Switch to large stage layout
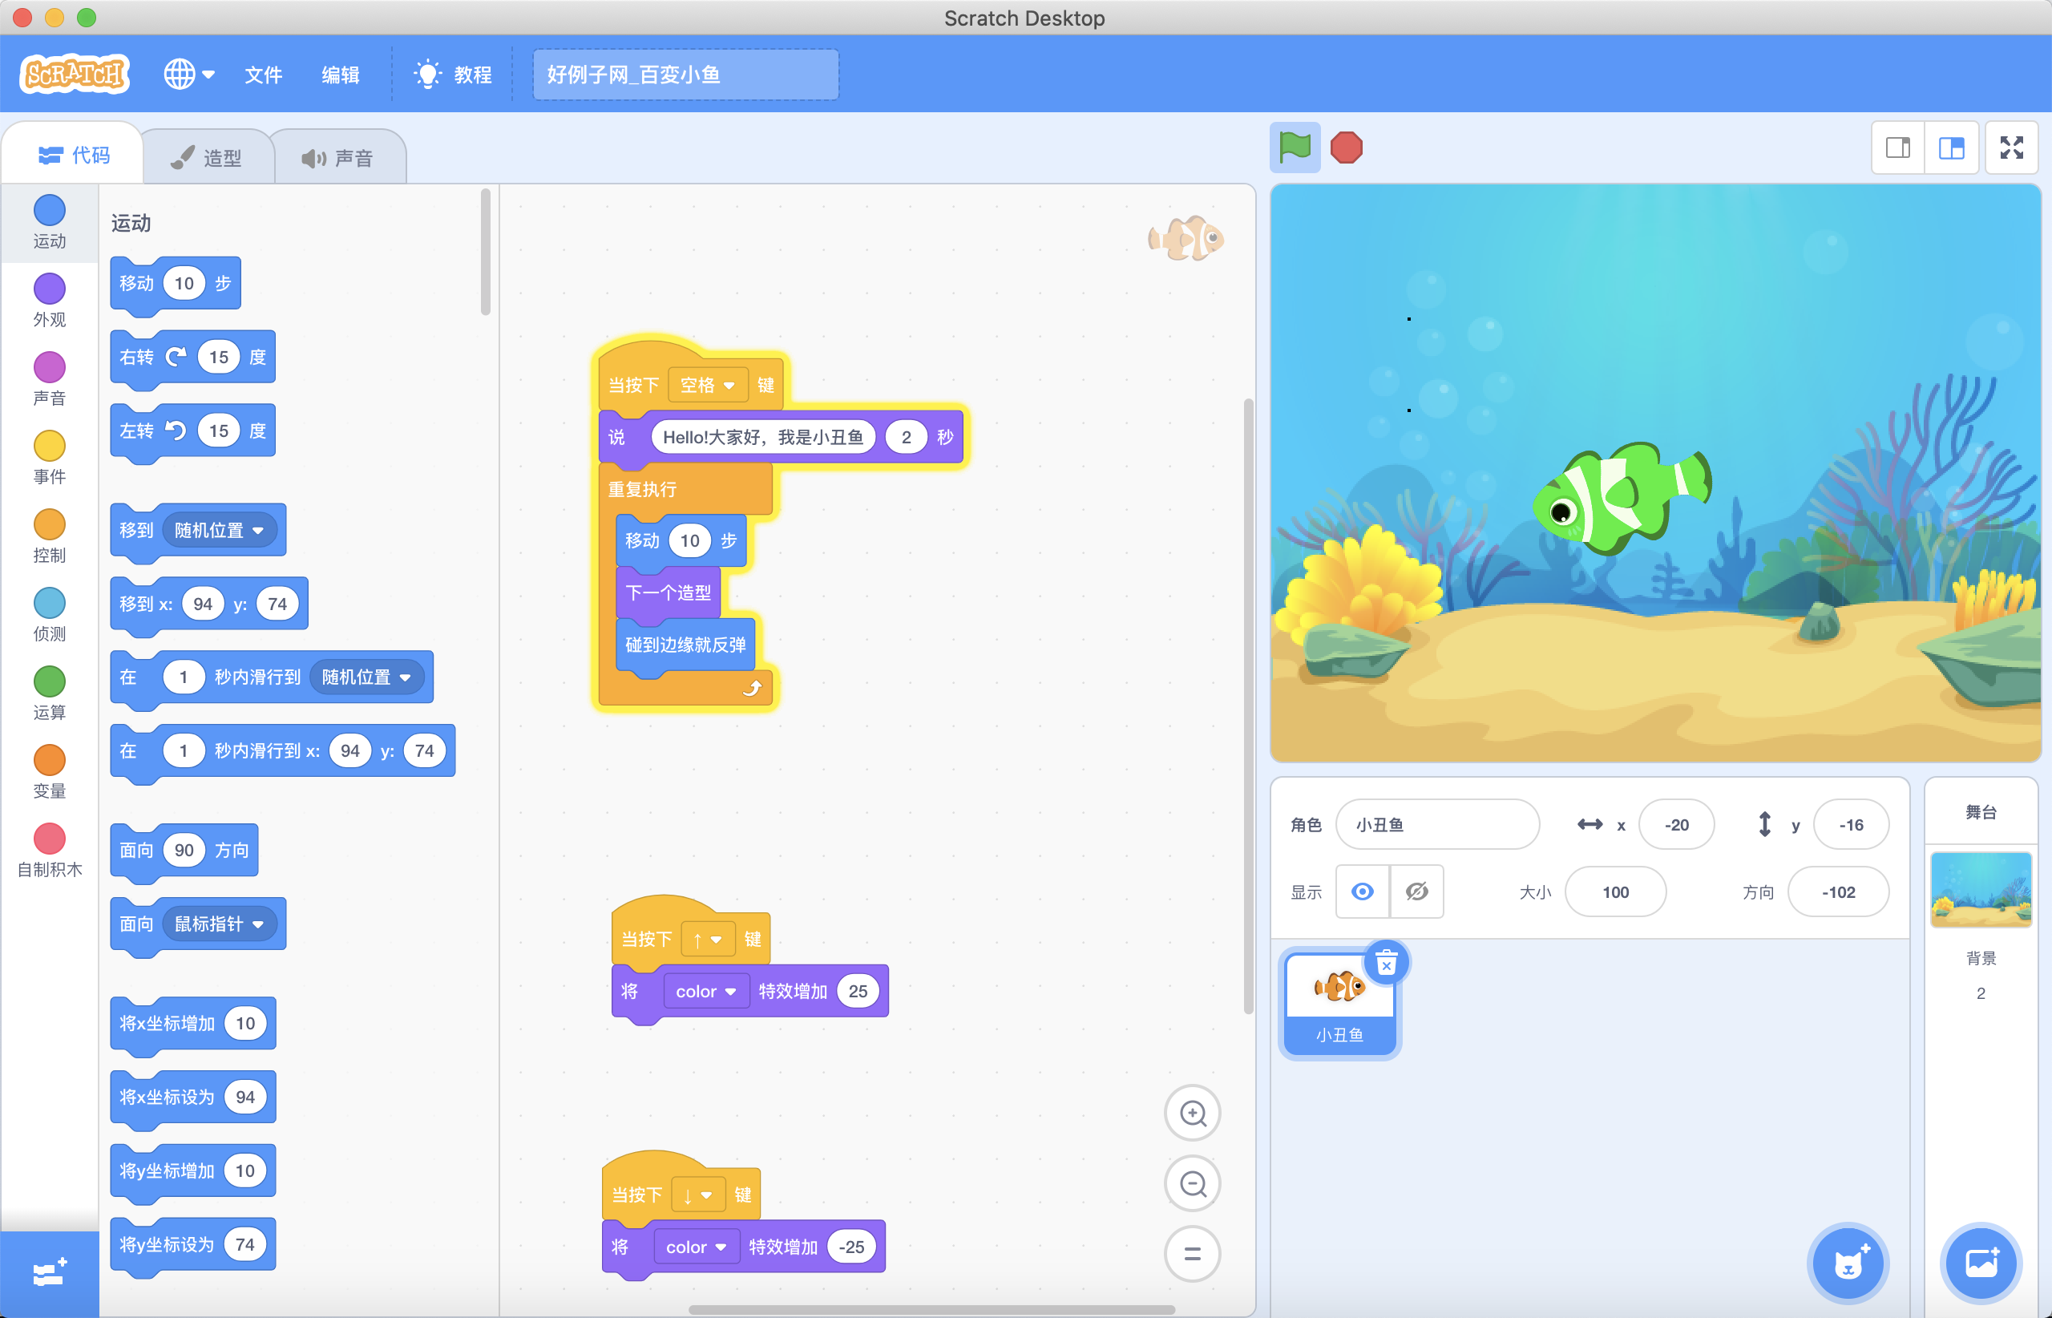This screenshot has width=2052, height=1318. [1951, 148]
